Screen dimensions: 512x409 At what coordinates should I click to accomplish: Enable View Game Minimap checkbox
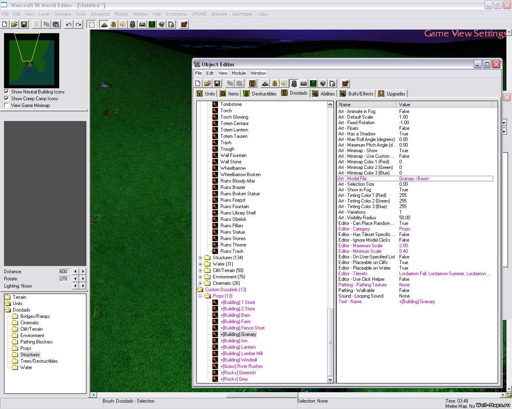tap(6, 105)
